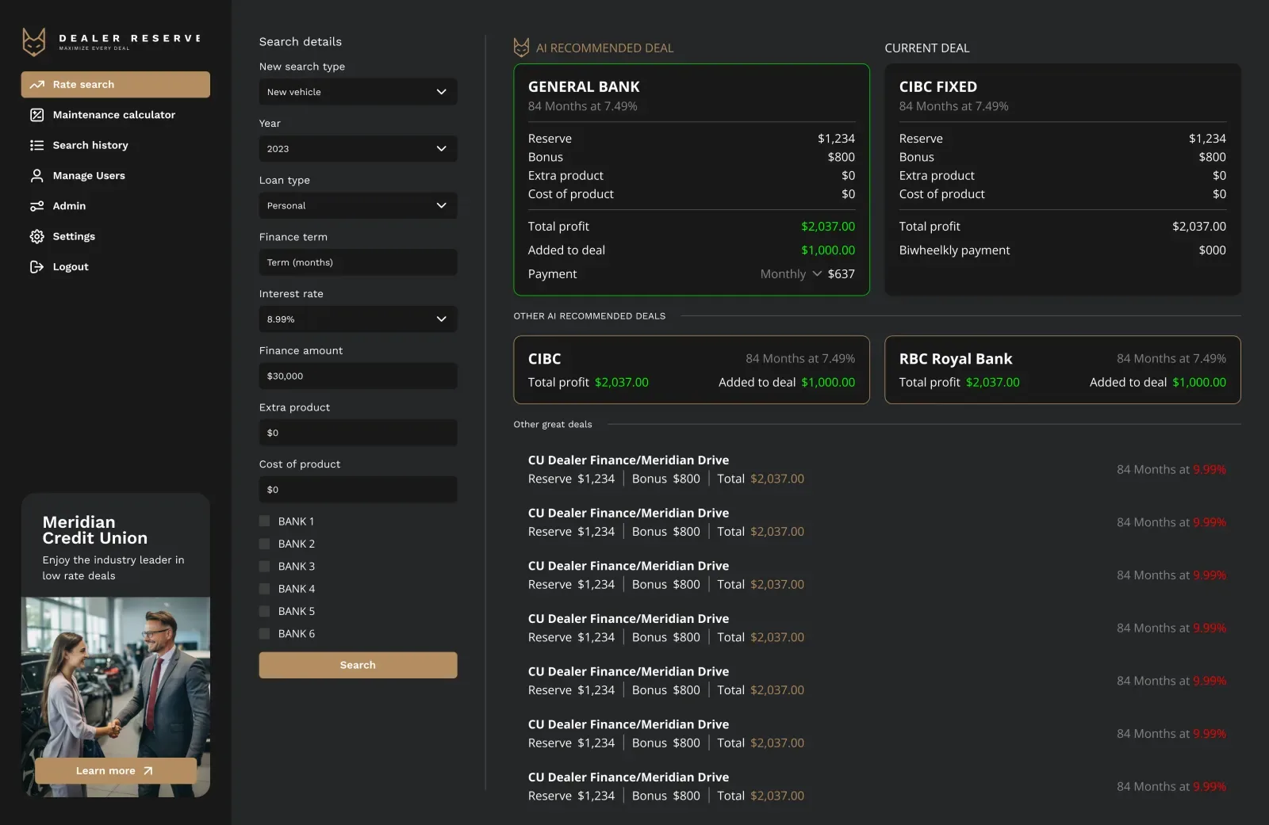Click the GENERAL BANK deal title
1269x825 pixels.
[584, 87]
